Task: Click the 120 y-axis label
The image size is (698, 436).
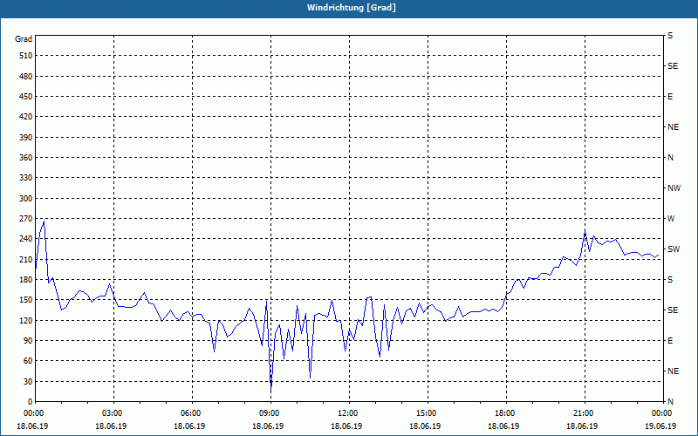Action: coord(26,320)
